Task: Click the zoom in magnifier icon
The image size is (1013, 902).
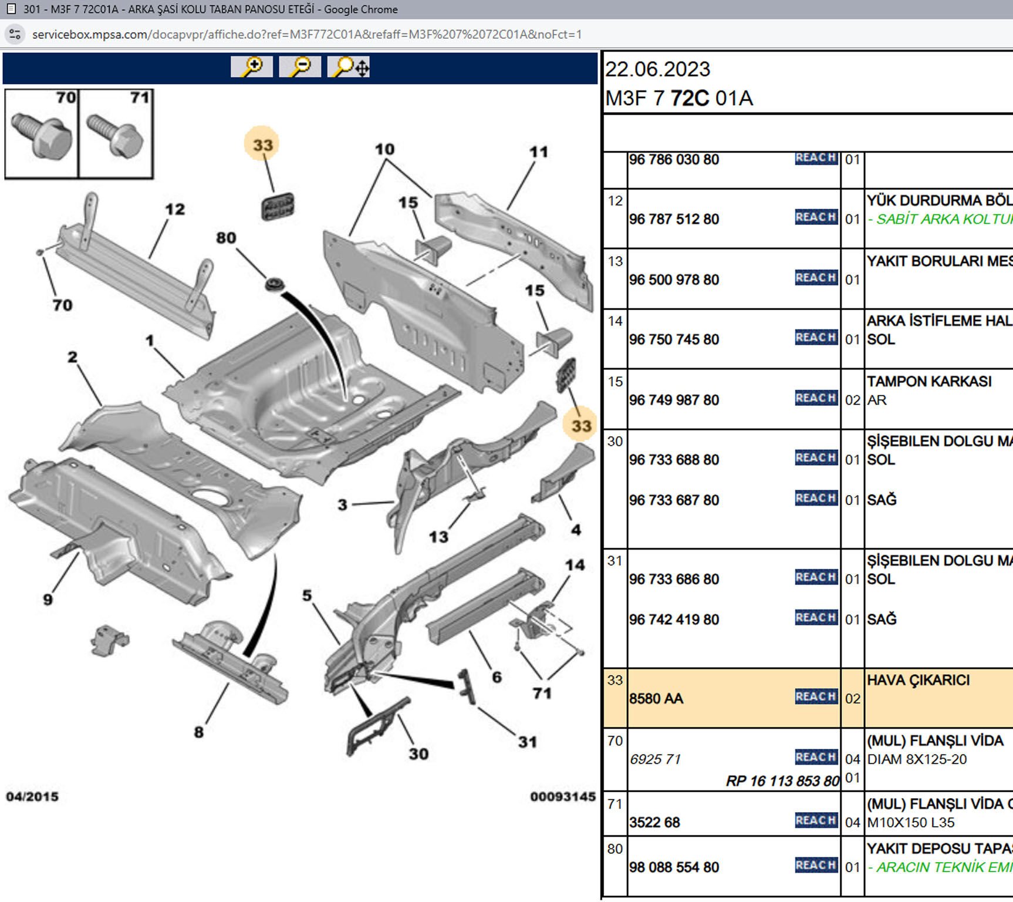Action: 252,66
